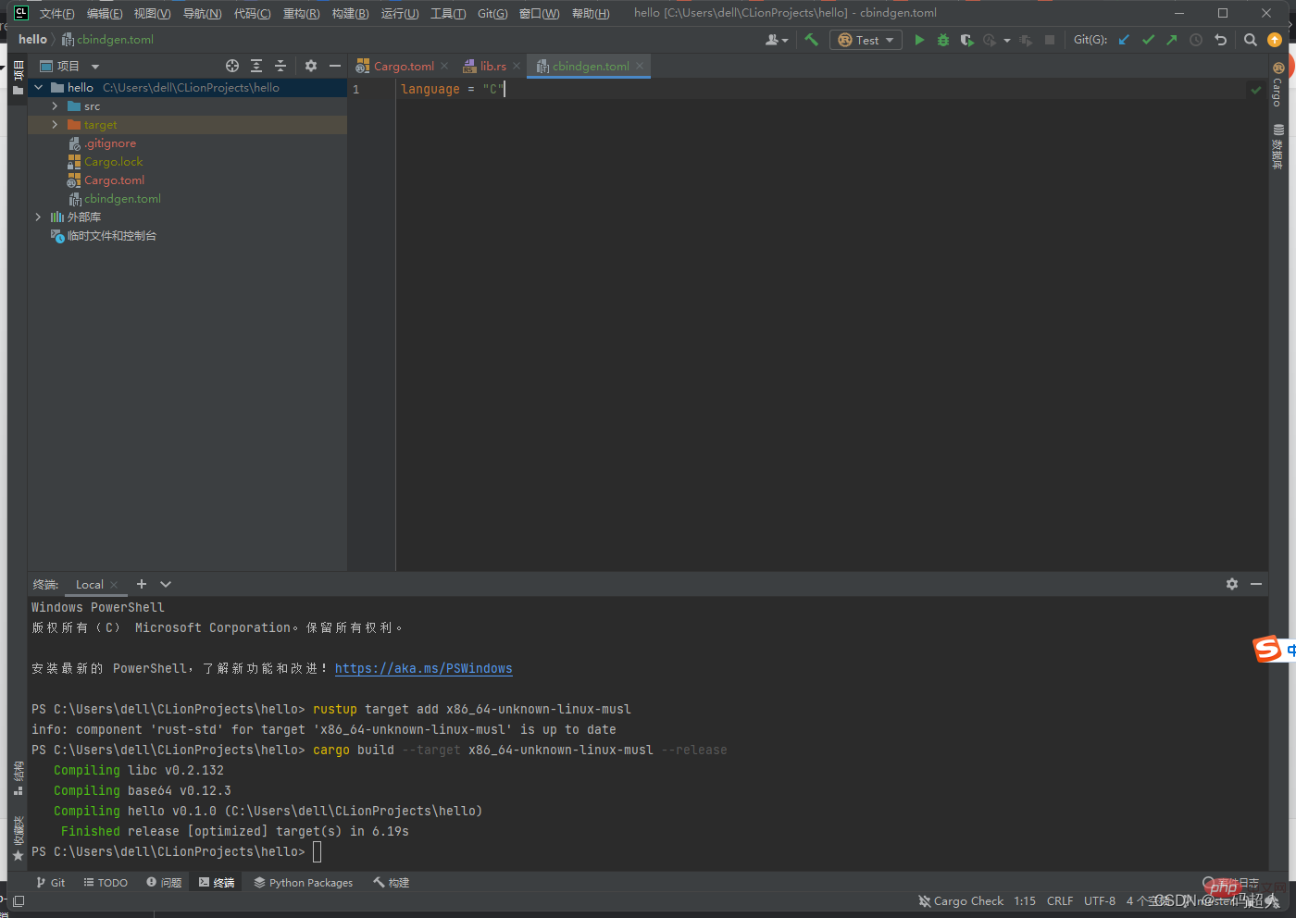Expand the target folder in project tree

(x=55, y=125)
